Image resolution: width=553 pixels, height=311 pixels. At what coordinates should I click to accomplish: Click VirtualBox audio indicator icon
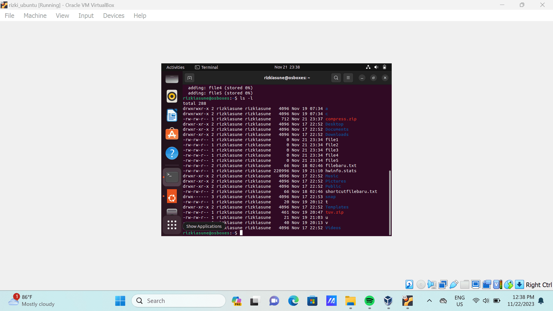tap(432, 285)
